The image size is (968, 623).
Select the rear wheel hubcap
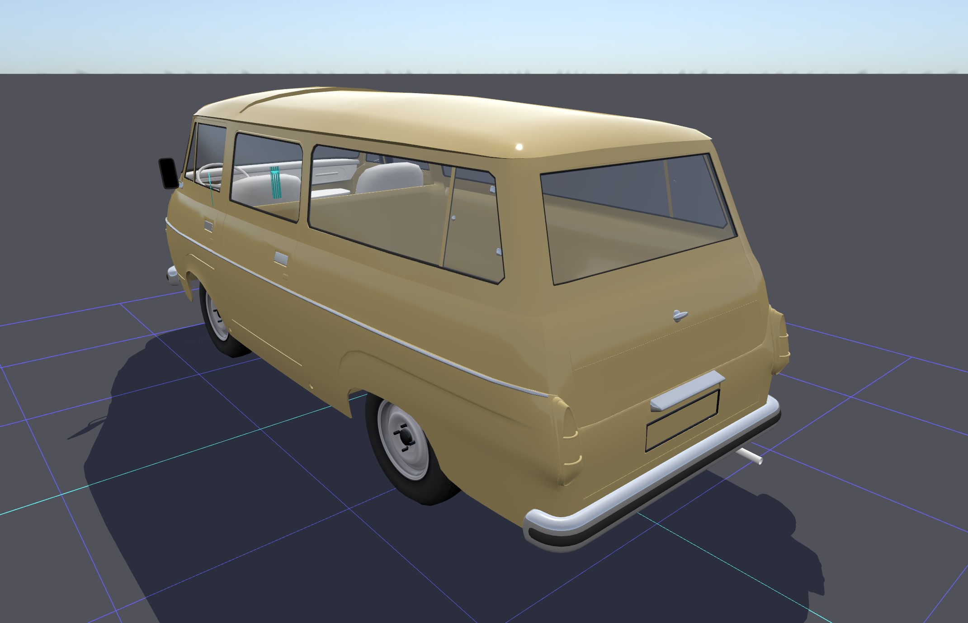[x=405, y=436]
